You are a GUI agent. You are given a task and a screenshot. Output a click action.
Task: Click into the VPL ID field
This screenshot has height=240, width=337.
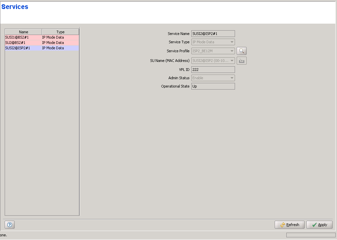tap(213, 70)
